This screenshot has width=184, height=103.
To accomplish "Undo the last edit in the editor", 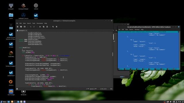I will point(31,27).
